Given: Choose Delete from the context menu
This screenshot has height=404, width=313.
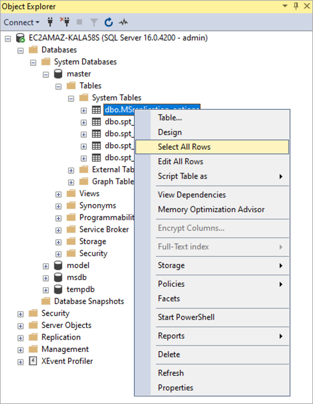Looking at the screenshot, I should (x=212, y=354).
